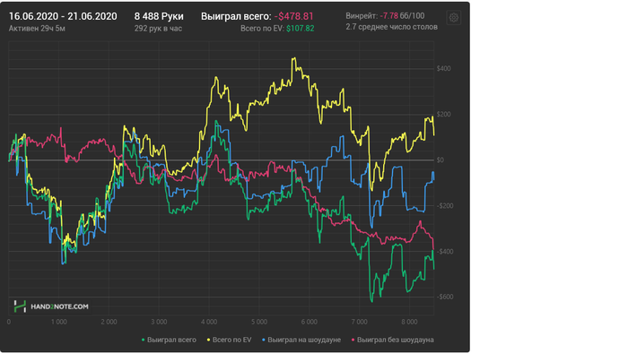Image resolution: width=628 pixels, height=353 pixels.
Task: Open the HAND2NOTE.COM link
Action: coord(60,306)
